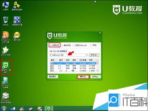Open the Windows安装器 icon
The height and width of the screenshot is (111, 148).
tap(5, 83)
